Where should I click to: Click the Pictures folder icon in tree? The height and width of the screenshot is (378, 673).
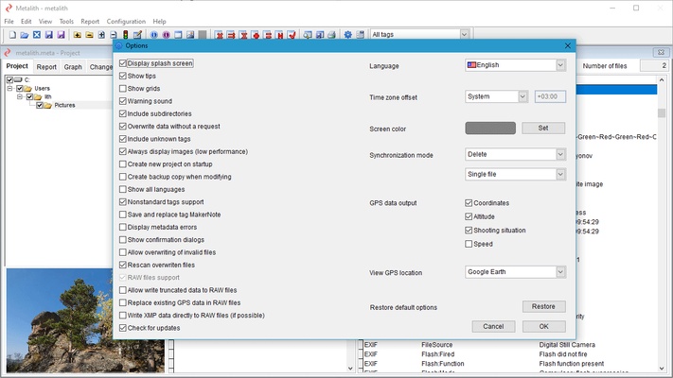(x=47, y=106)
